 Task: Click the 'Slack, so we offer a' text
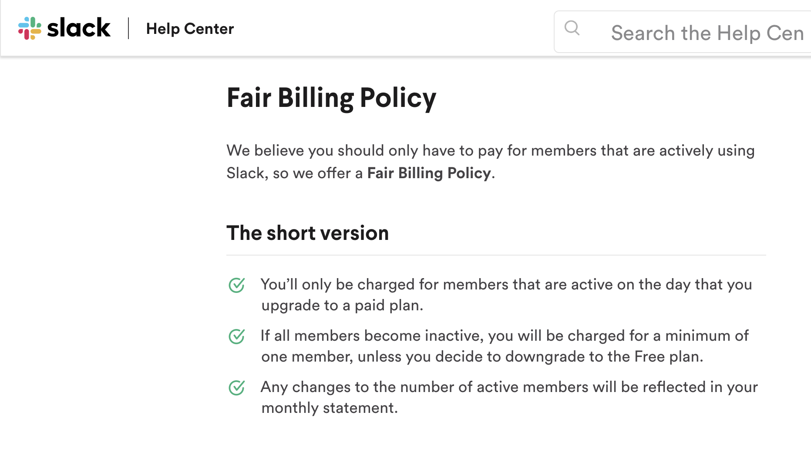click(295, 173)
